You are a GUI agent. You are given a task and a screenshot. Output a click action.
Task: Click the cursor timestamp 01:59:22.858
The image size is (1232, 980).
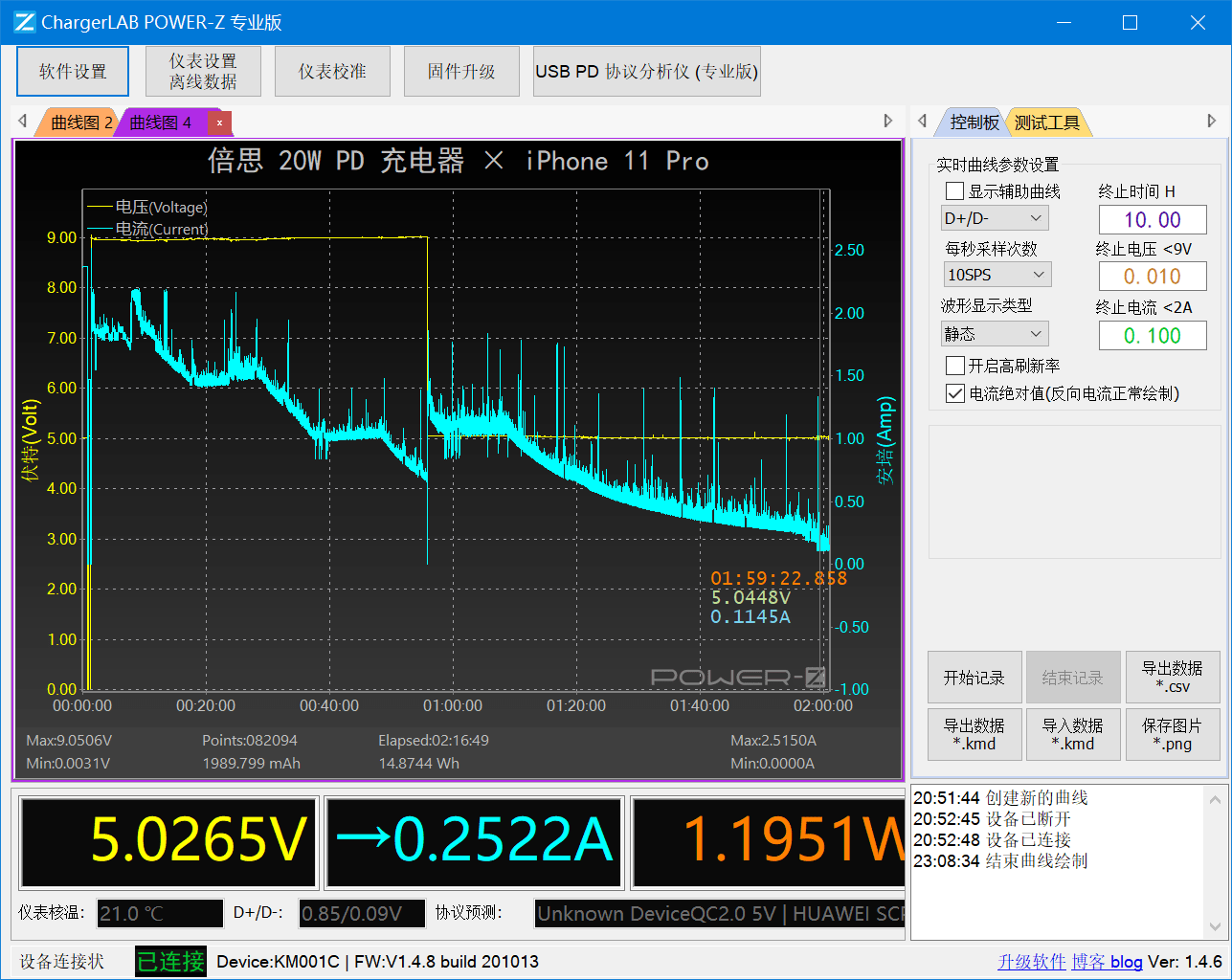click(778, 578)
